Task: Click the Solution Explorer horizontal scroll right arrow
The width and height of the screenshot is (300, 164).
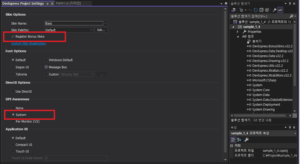Action: tap(291, 115)
